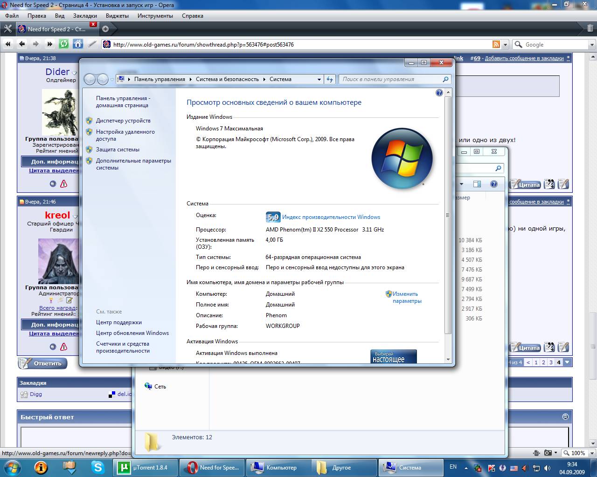The image size is (597, 477).
Task: Open the Opera panels wrench icon
Action: [7, 29]
